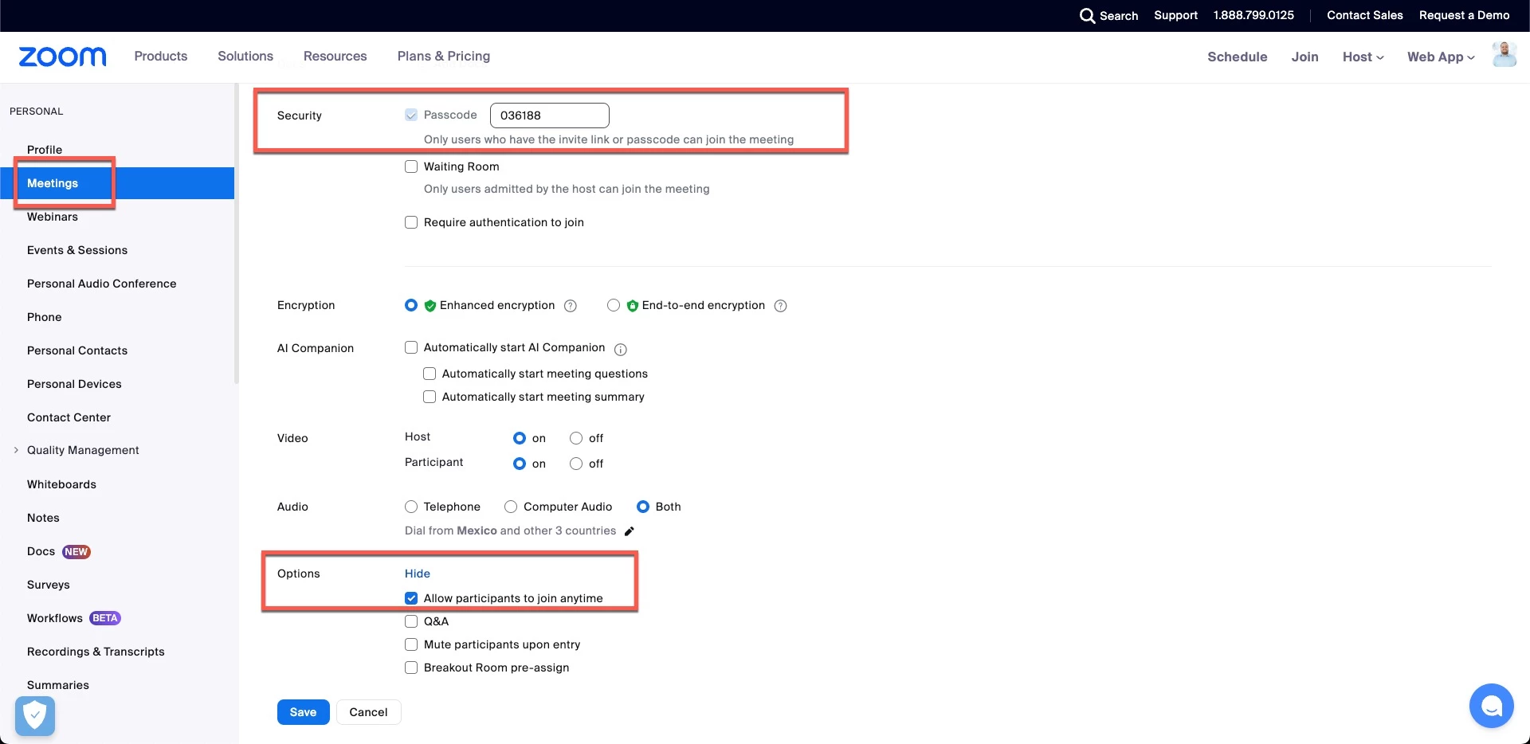Select Enhanced encryption radio
The width and height of the screenshot is (1530, 744).
tap(411, 305)
